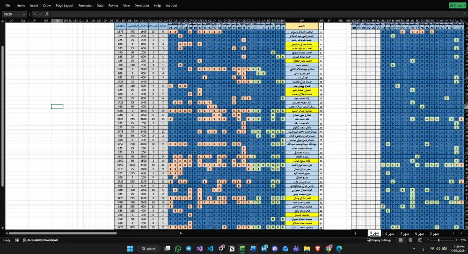This screenshot has height=254, width=468.
Task: Zoom out with the minus icon
Action: (428, 240)
